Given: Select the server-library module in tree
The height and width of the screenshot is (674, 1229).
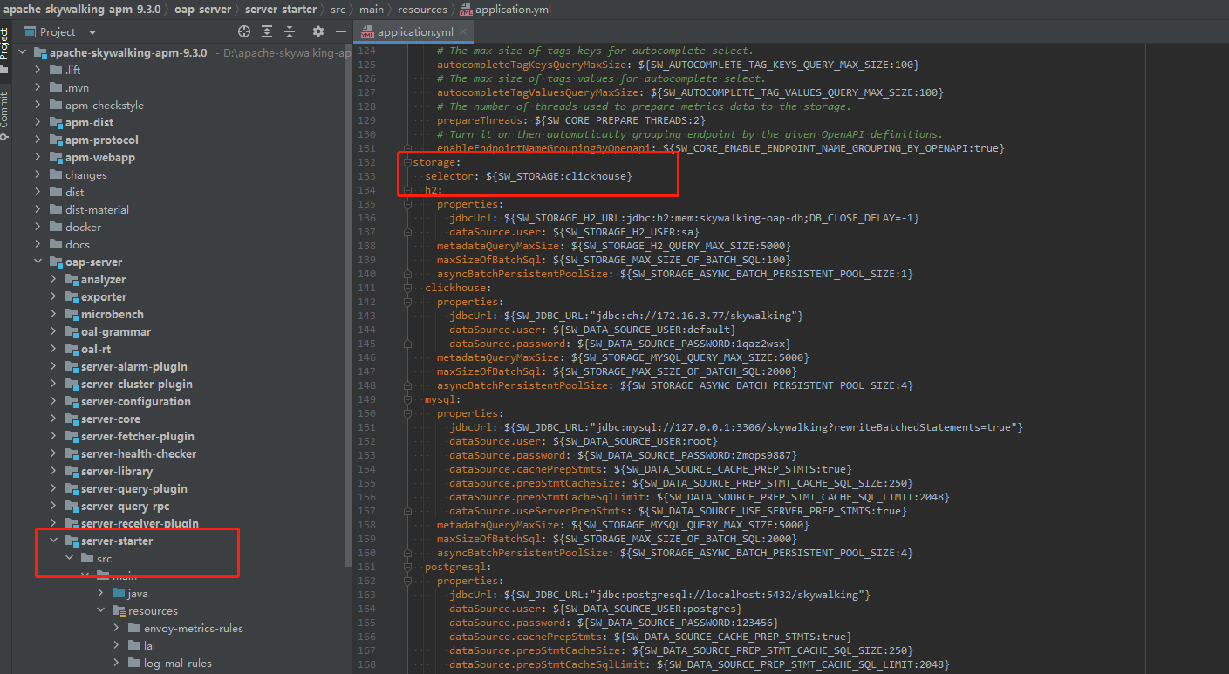Looking at the screenshot, I should coord(117,471).
